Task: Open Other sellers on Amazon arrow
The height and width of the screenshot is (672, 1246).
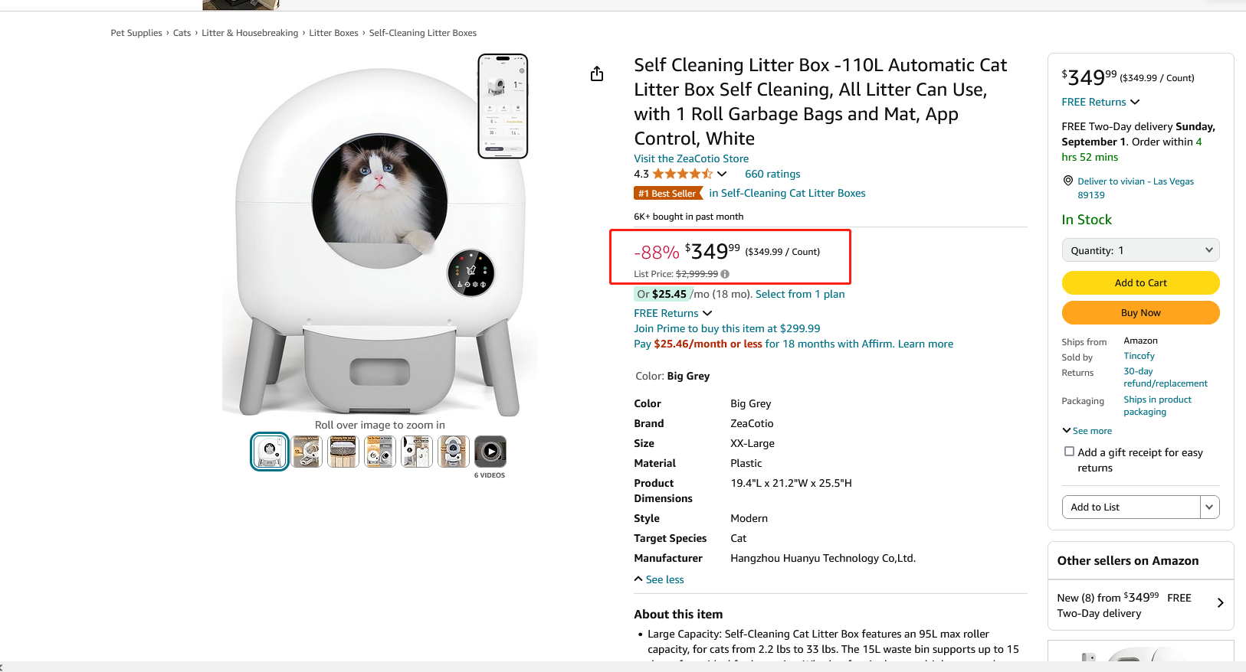Action: pos(1220,603)
